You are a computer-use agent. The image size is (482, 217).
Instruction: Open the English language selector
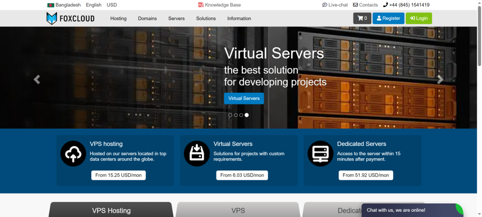click(94, 5)
